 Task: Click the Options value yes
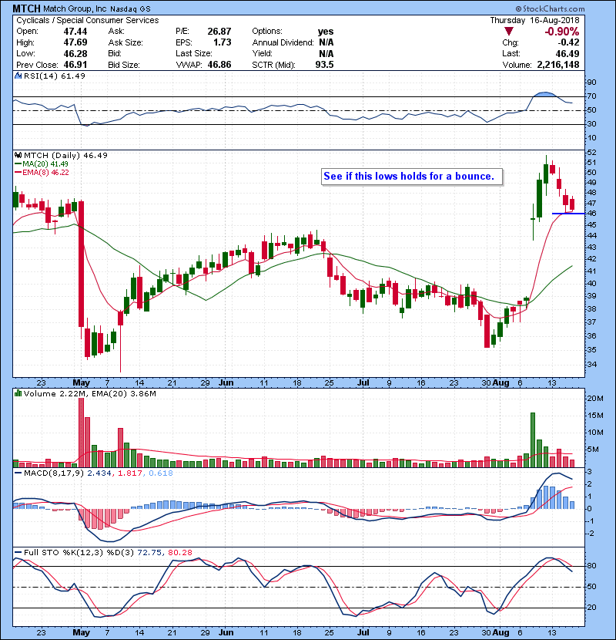[x=326, y=32]
